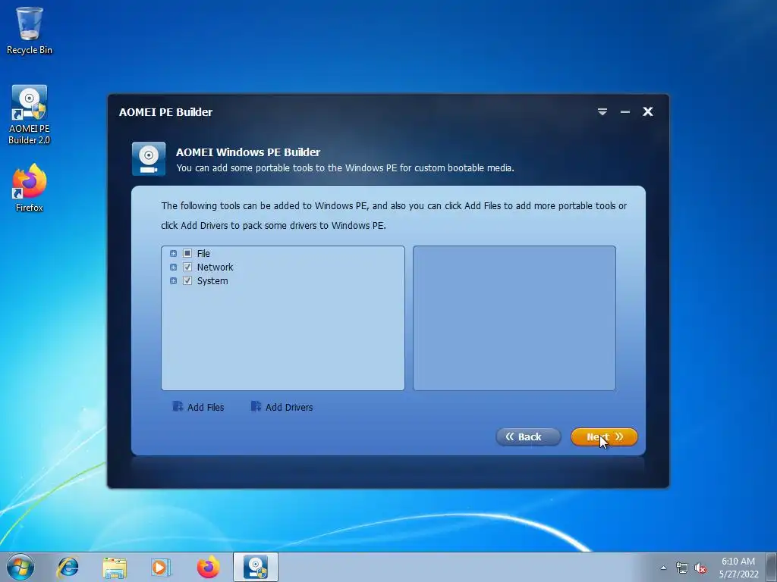
Task: Click the Add Drivers icon
Action: 256,406
